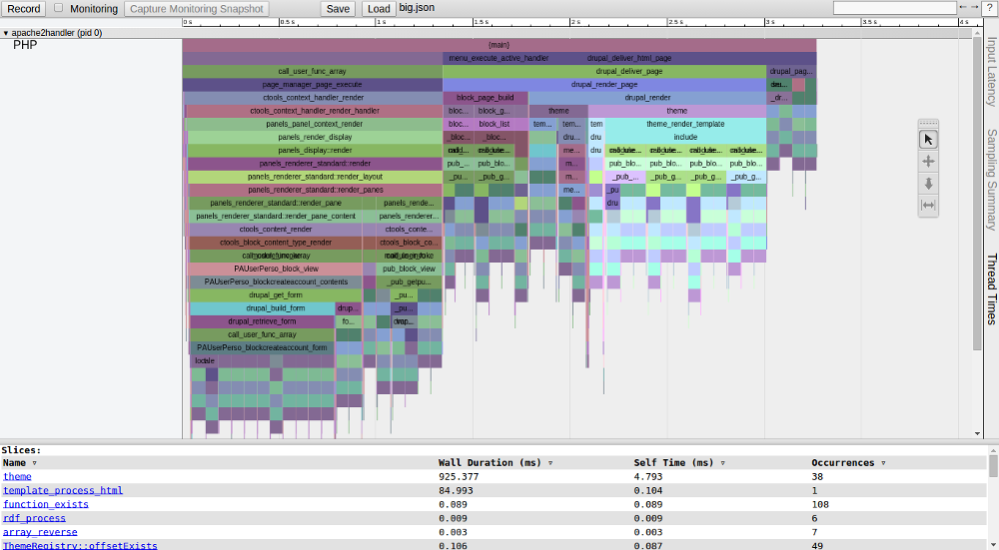Screen dimensions: 999x550
Task: Go to previous search result arrow
Action: [x=962, y=8]
